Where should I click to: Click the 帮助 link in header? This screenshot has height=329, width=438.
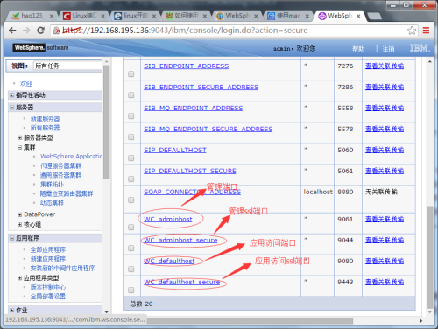[x=358, y=49]
